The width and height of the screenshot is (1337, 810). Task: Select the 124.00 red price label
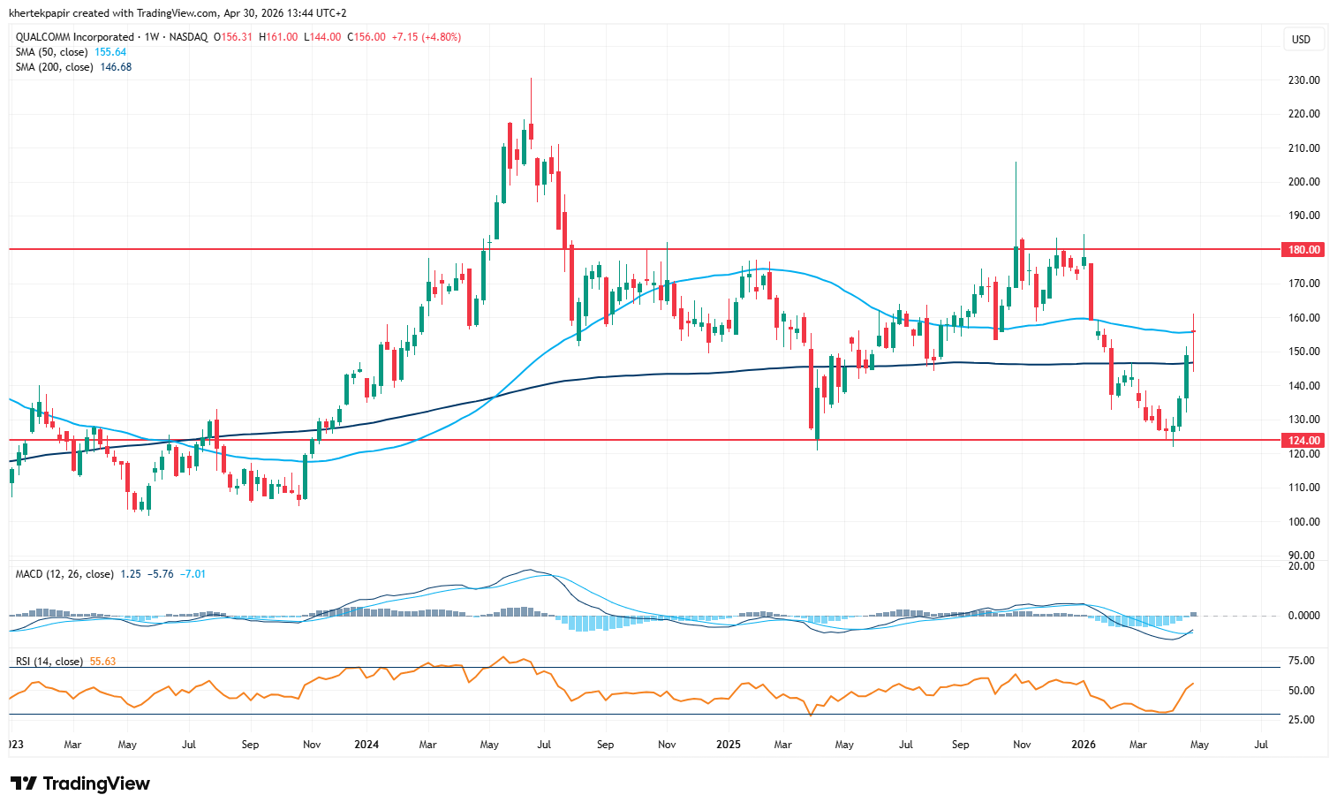[x=1303, y=441]
